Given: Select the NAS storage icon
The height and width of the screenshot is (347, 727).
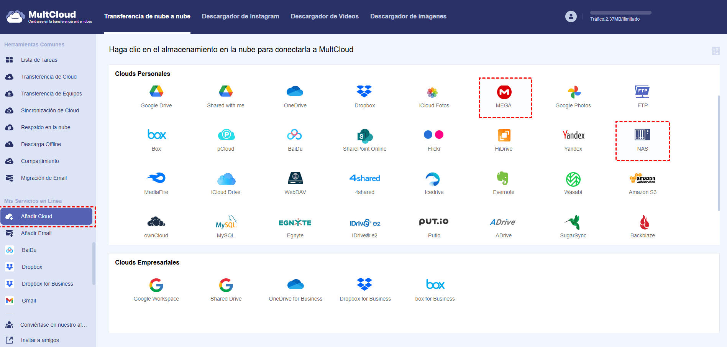Looking at the screenshot, I should point(642,135).
